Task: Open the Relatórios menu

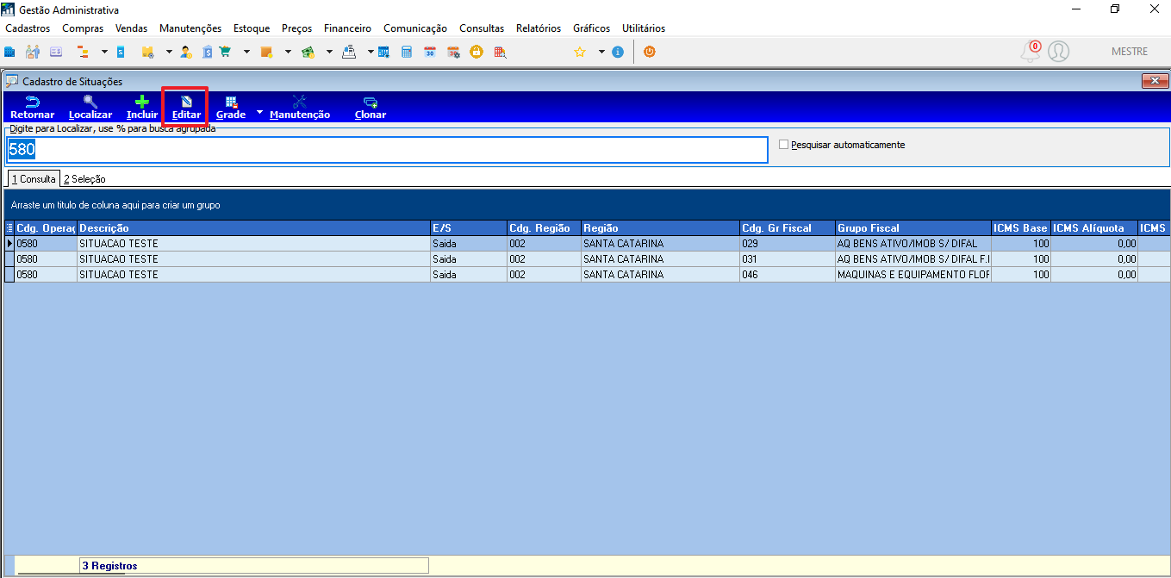Action: 539,28
